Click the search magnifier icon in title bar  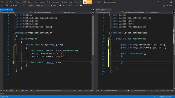click(x=99, y=2)
